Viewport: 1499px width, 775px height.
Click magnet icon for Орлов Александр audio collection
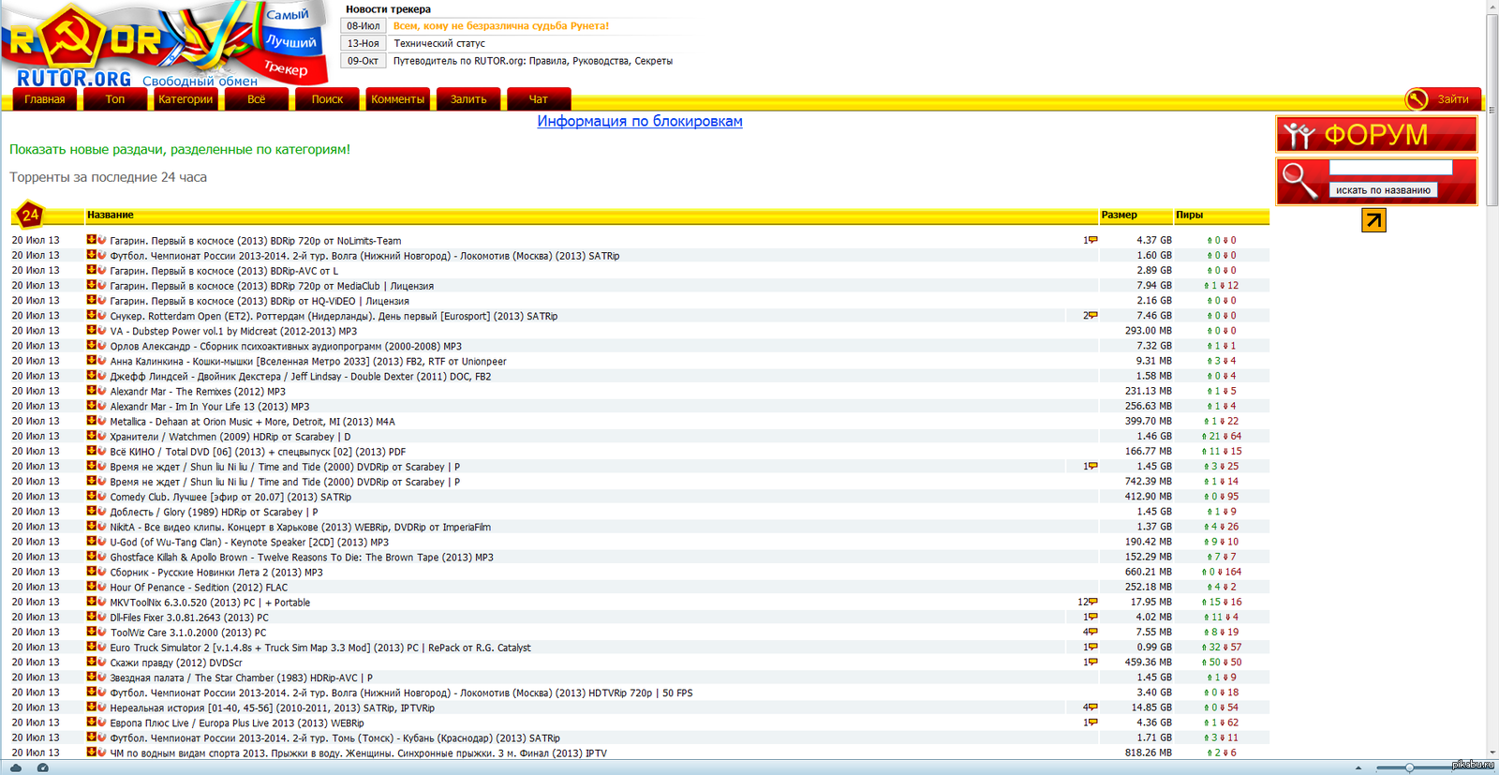102,345
